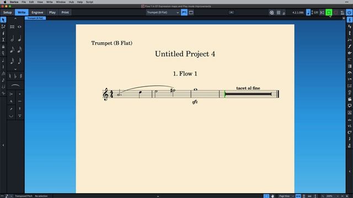Select the arrow selection tool
This screenshot has height=198, width=353.
pyautogui.click(x=3, y=20)
